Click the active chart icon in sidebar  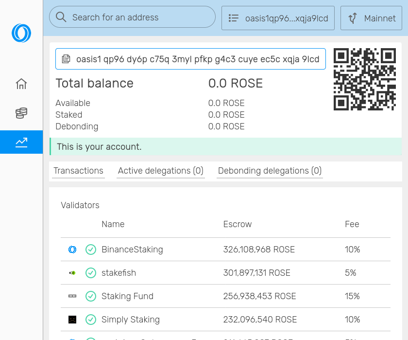coord(21,142)
